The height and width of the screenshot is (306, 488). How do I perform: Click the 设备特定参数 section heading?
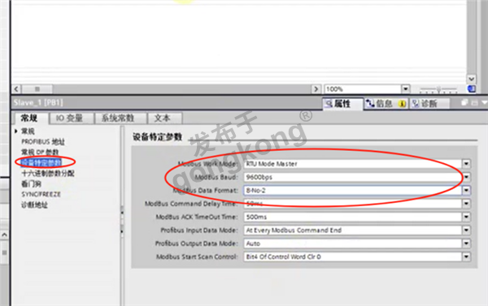point(157,136)
